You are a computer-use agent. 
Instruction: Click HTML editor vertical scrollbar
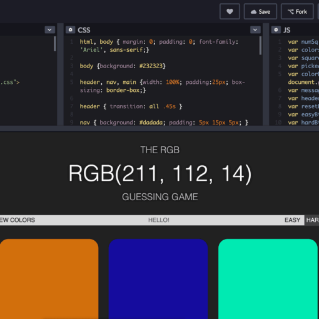tap(55, 44)
